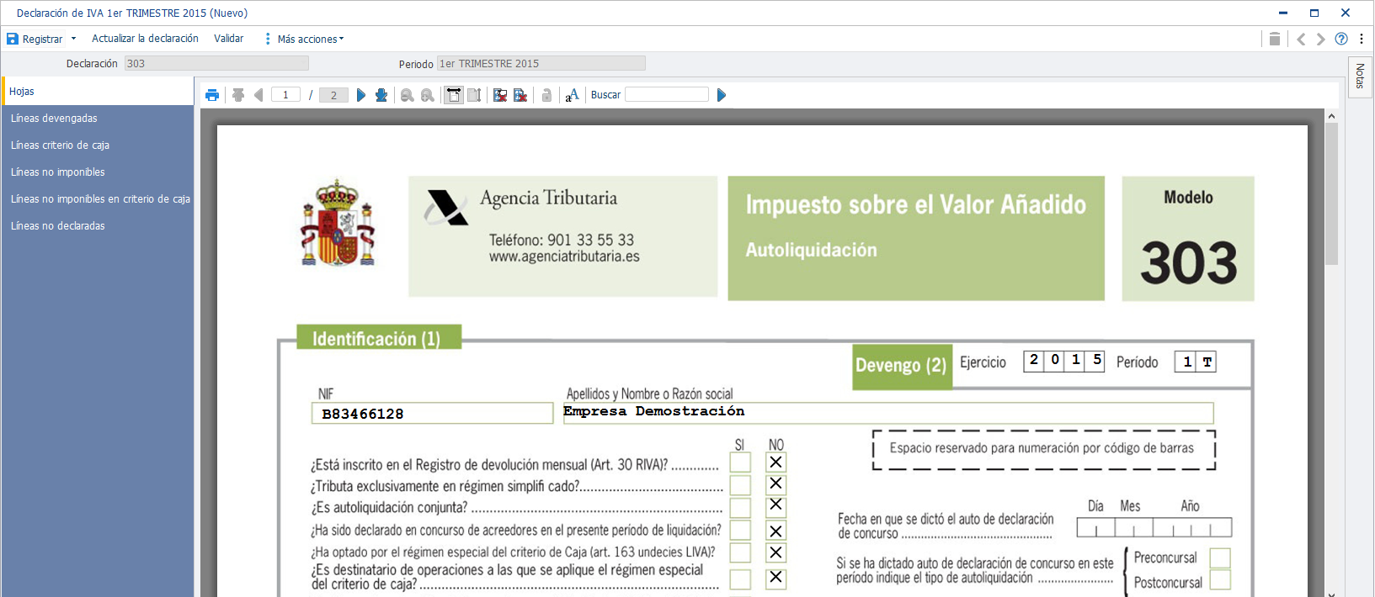Viewport: 1375px width, 597px height.
Task: Expand the Registrar dropdown arrow
Action: 73,39
